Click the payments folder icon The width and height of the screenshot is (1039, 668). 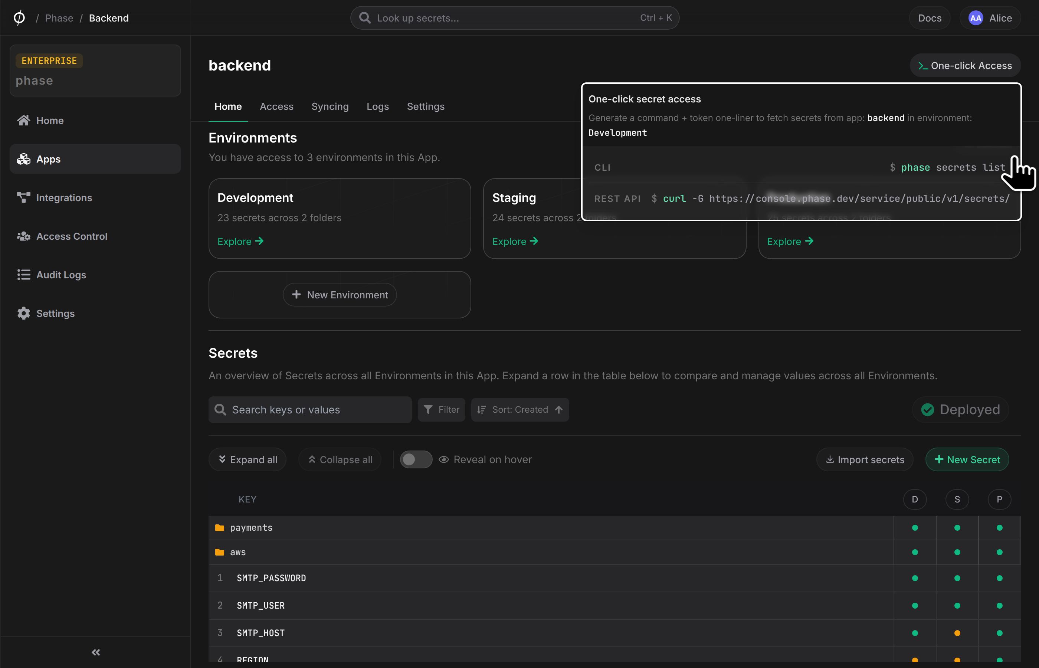(220, 527)
